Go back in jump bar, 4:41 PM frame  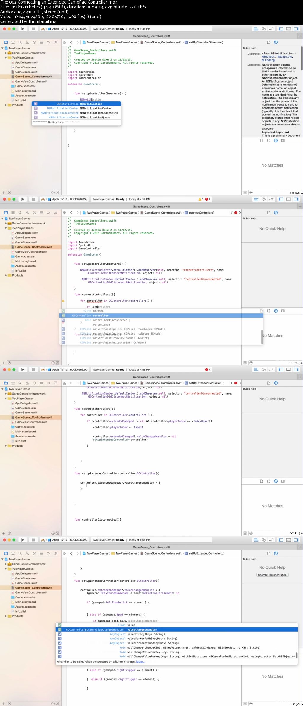(x=71, y=42)
